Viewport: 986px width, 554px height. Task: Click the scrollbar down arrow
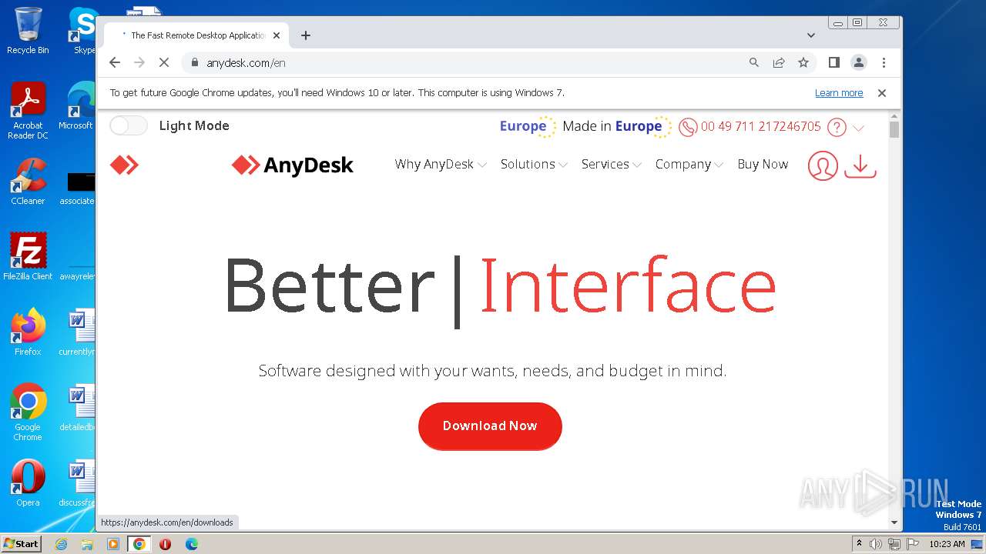pos(894,522)
